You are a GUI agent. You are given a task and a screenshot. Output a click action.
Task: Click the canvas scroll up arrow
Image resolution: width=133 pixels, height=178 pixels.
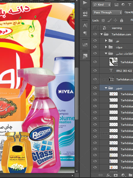(x=77, y=1)
